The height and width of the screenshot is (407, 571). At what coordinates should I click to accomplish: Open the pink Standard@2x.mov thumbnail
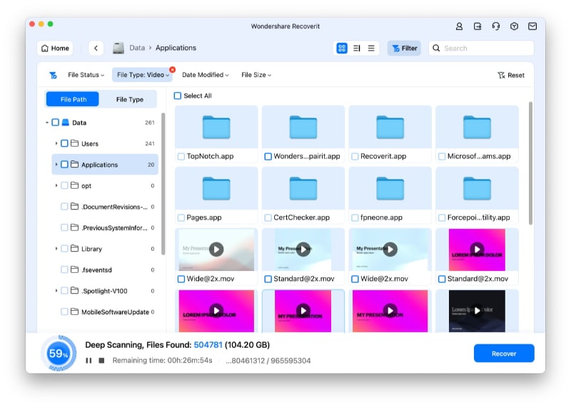pyautogui.click(x=477, y=249)
